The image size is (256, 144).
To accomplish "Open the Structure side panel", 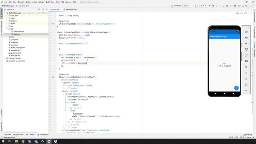I will point(2,114).
